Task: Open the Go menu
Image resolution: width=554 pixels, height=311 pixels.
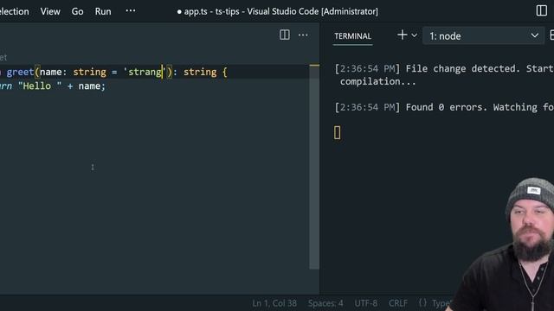Action: (77, 11)
